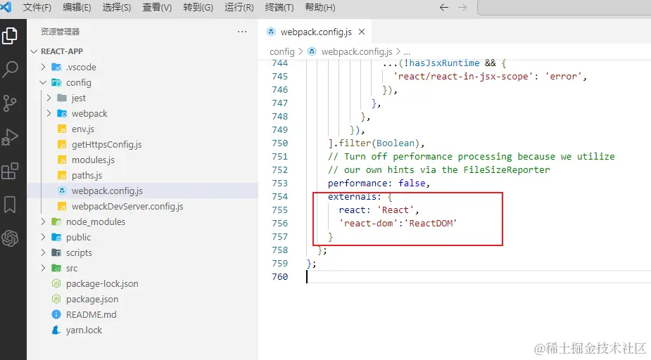Viewport: 651px width, 360px height.
Task: Click the config breadcrumb segment
Action: (282, 51)
